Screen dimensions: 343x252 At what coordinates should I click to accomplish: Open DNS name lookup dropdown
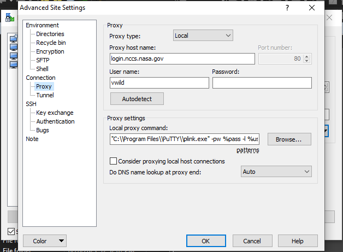point(276,172)
